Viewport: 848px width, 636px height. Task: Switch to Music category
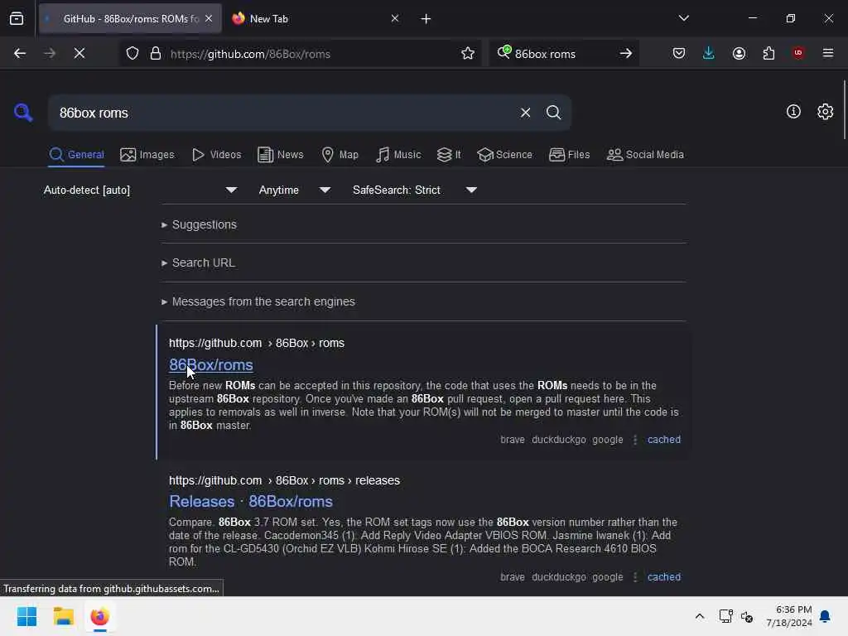pos(398,155)
